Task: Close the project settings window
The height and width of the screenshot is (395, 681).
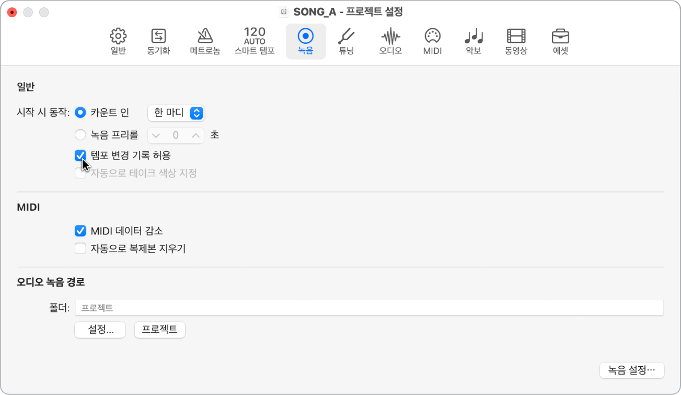Action: point(12,12)
